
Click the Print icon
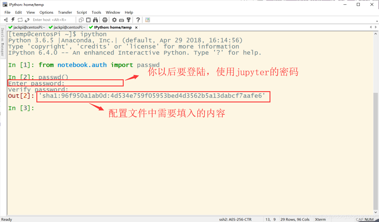click(x=105, y=20)
